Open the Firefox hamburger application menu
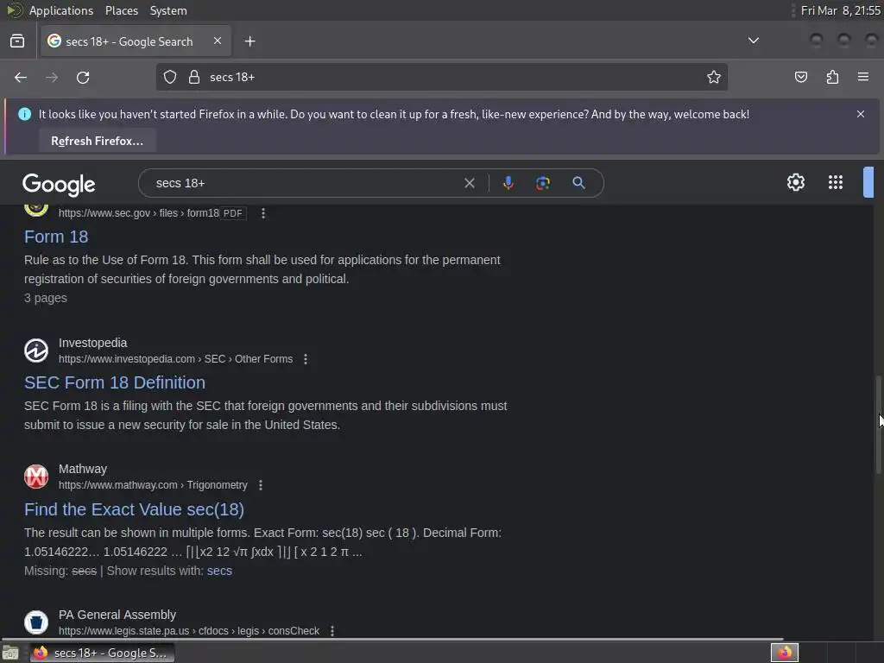Viewport: 884px width, 663px height. (x=862, y=77)
